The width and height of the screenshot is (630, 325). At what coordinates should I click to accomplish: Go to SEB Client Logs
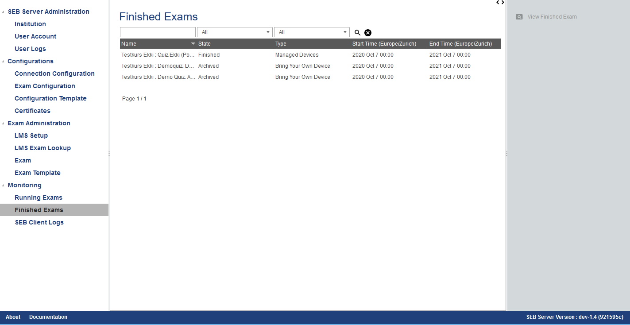(x=39, y=222)
